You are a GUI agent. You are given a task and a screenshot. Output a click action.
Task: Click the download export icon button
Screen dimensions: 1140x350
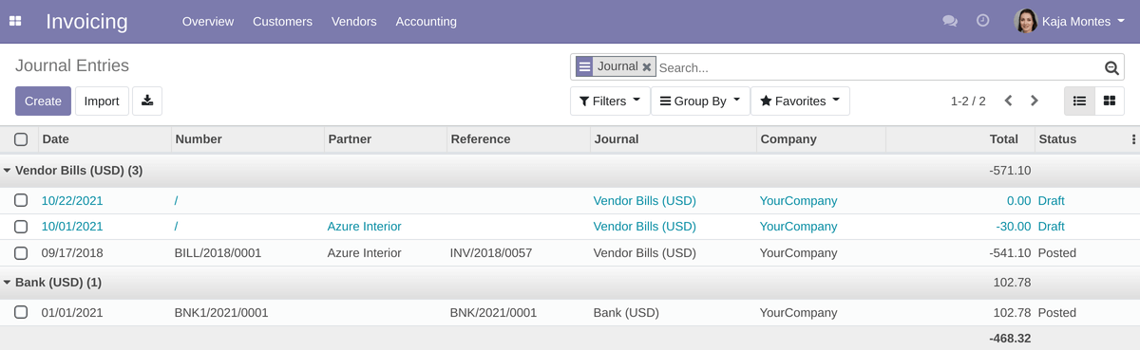pyautogui.click(x=147, y=101)
